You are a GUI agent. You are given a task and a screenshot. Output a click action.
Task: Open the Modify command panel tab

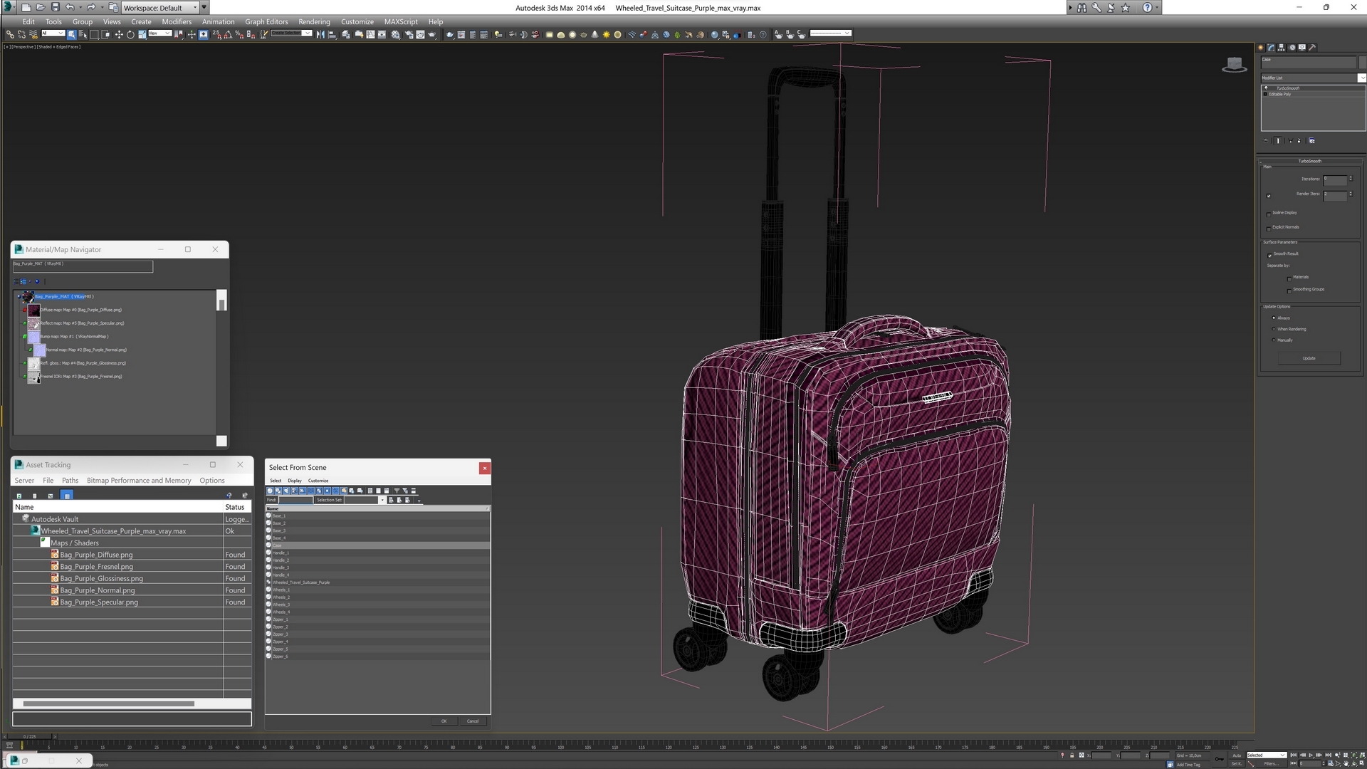tap(1271, 48)
